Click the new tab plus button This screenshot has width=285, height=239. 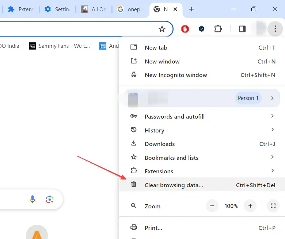pyautogui.click(x=191, y=9)
